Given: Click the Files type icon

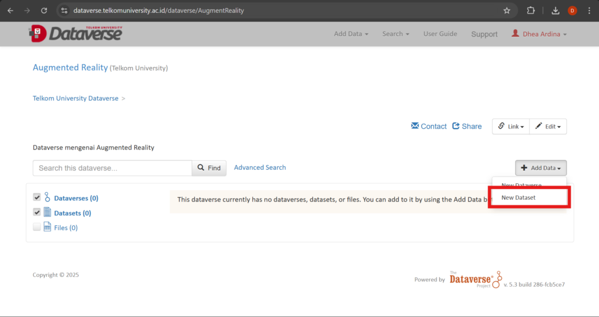Looking at the screenshot, I should coord(47,227).
